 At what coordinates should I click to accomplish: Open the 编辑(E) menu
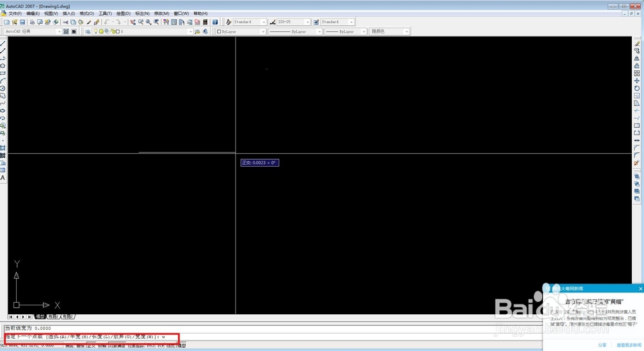(x=33, y=13)
